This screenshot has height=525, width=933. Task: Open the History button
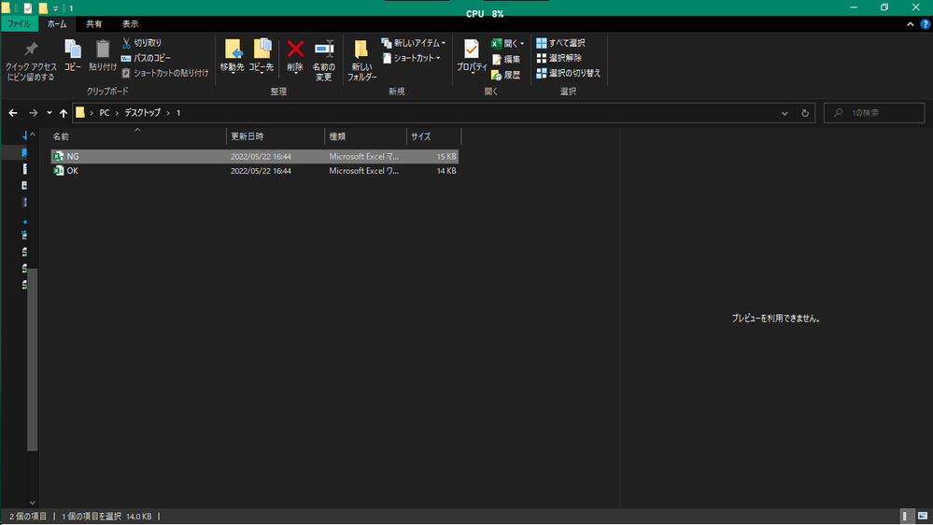point(506,75)
